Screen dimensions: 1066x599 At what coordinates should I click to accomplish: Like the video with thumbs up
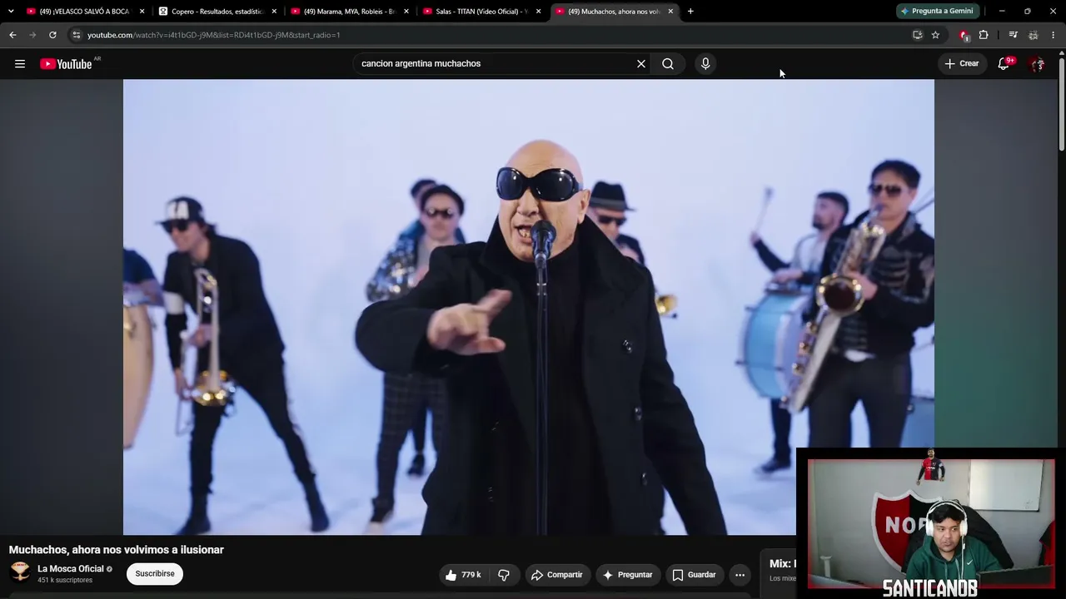pyautogui.click(x=464, y=575)
